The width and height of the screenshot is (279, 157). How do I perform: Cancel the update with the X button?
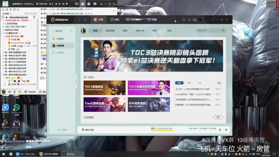226,130
